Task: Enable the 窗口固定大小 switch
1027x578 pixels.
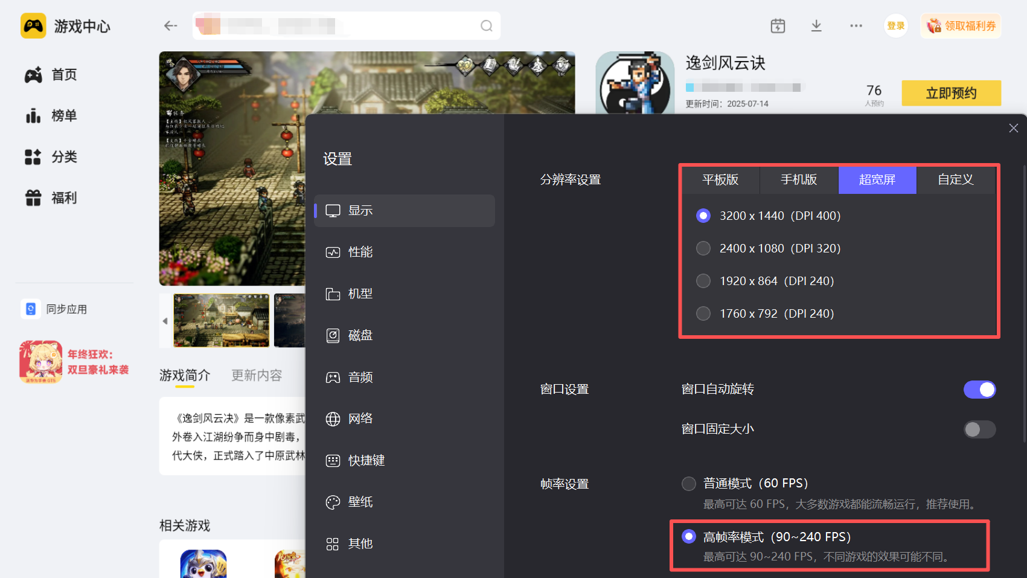Action: tap(979, 429)
